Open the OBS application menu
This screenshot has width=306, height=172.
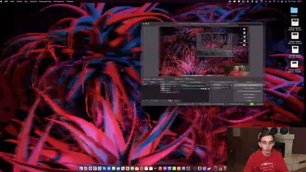pyautogui.click(x=6, y=1)
